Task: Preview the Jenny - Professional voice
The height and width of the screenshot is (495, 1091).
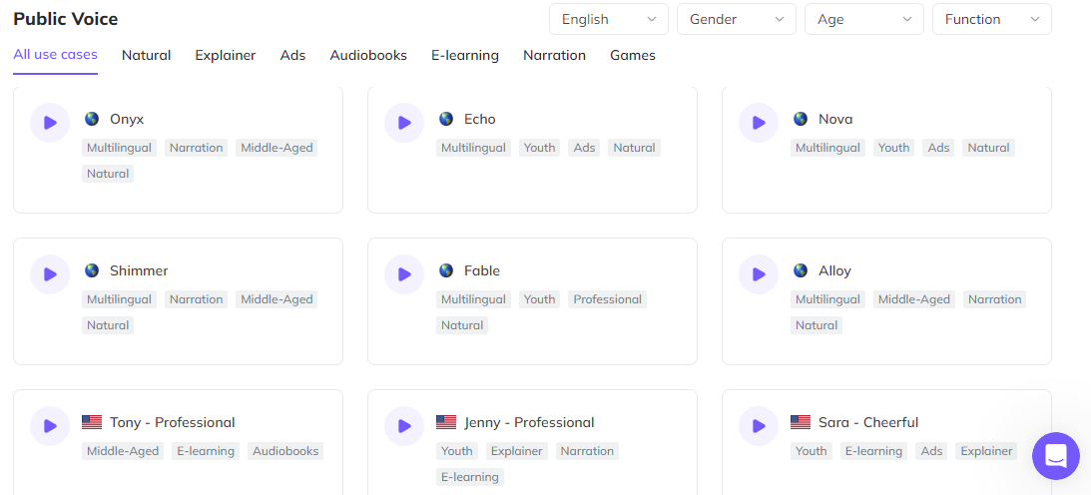Action: (404, 426)
